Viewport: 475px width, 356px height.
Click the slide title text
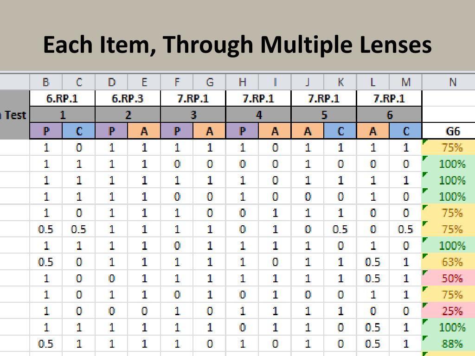(237, 45)
